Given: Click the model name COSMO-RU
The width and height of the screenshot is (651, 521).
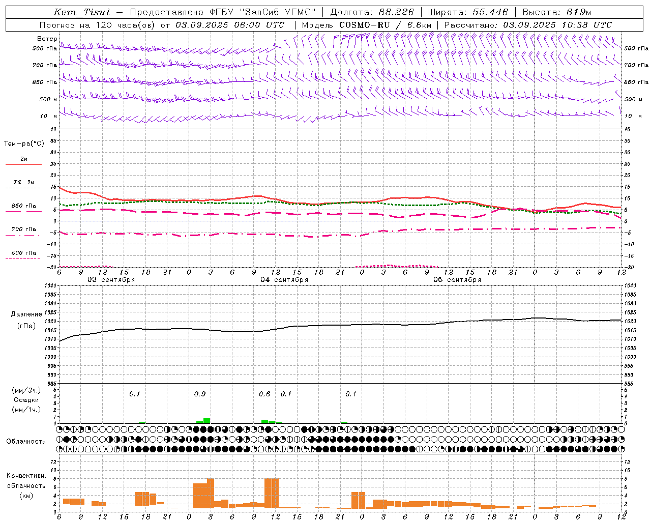Looking at the screenshot, I should (365, 25).
